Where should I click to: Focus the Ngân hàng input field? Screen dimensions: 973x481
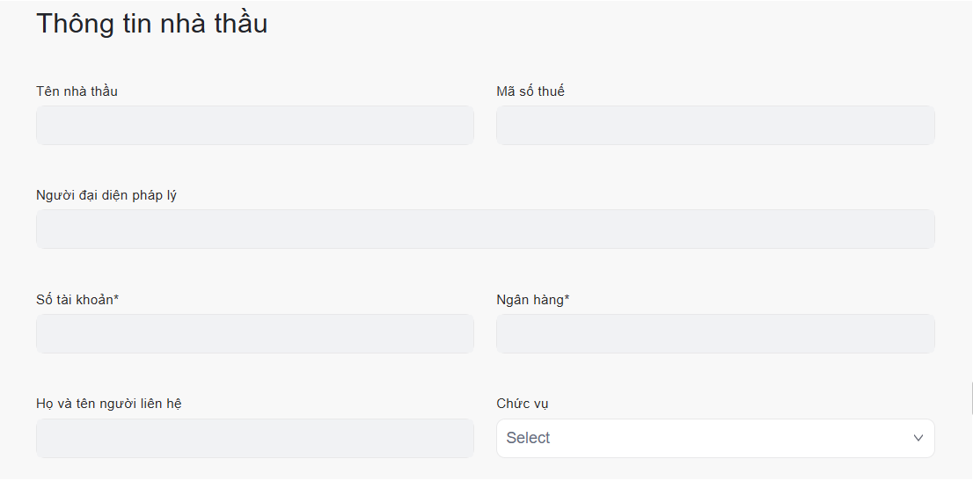pos(714,334)
